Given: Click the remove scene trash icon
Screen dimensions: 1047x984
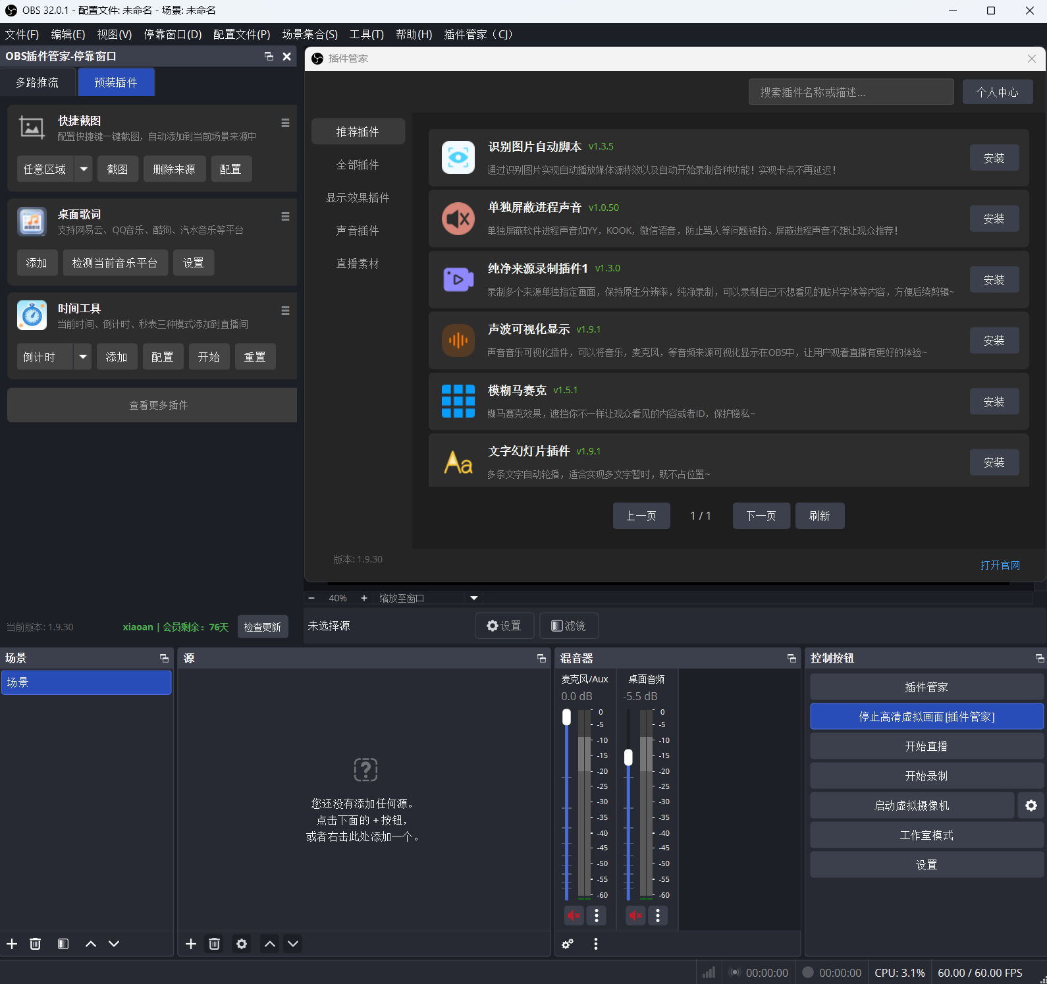Looking at the screenshot, I should [36, 944].
